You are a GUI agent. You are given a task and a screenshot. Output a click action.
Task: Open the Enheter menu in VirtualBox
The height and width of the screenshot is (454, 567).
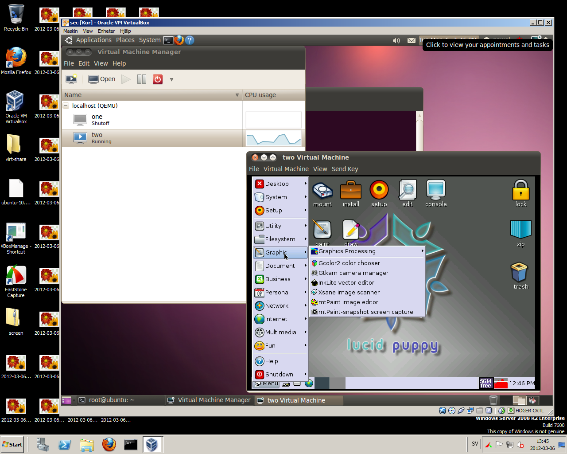coord(106,31)
